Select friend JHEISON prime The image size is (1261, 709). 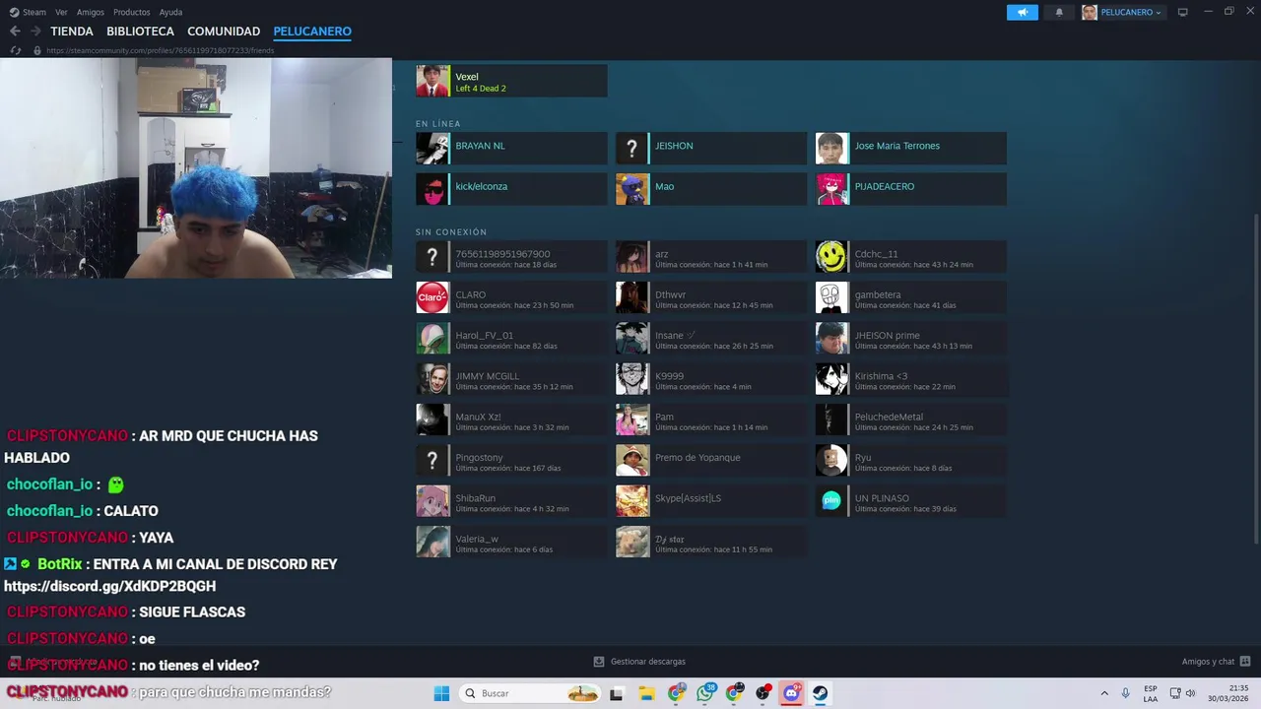pyautogui.click(x=911, y=339)
